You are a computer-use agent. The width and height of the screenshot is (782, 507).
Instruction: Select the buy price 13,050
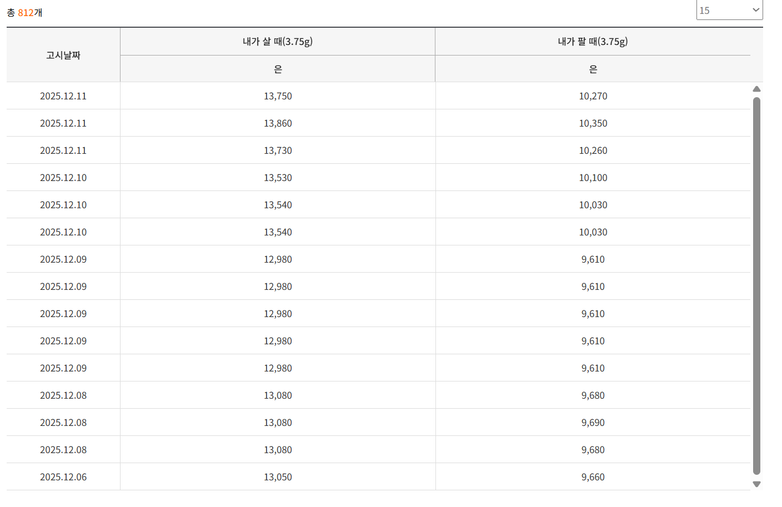(278, 477)
